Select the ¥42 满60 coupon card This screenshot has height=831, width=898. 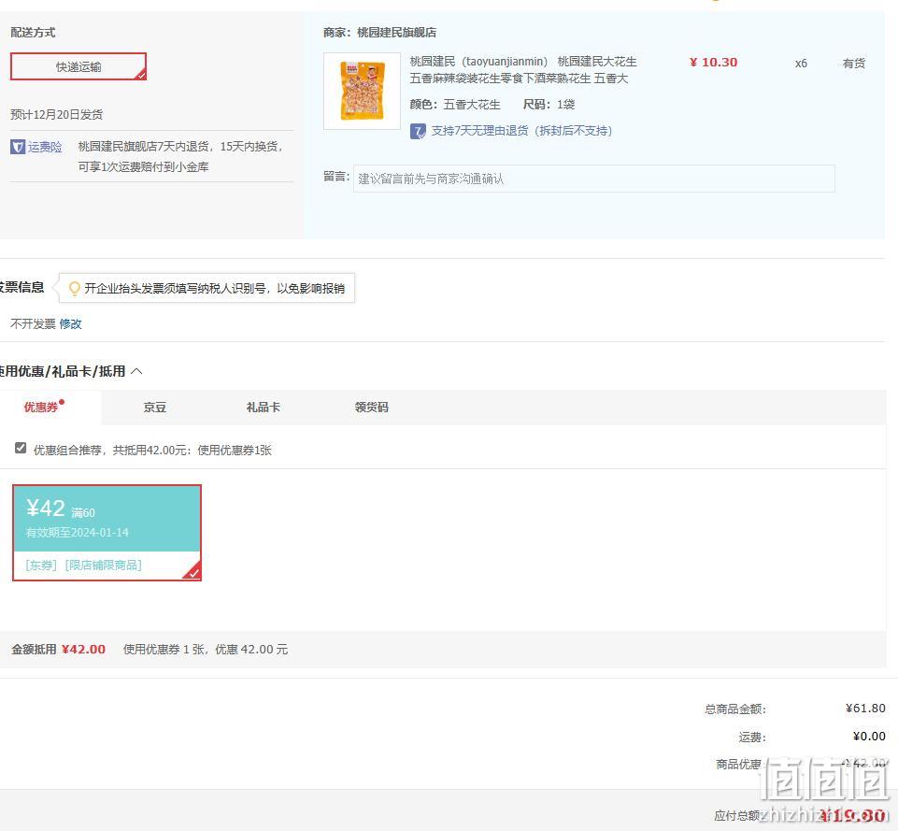tap(107, 533)
